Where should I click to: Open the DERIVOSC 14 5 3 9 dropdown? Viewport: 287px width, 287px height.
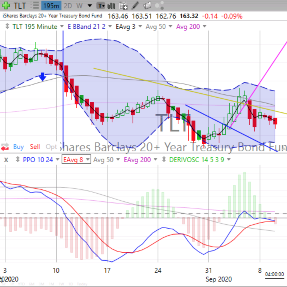click(229, 160)
